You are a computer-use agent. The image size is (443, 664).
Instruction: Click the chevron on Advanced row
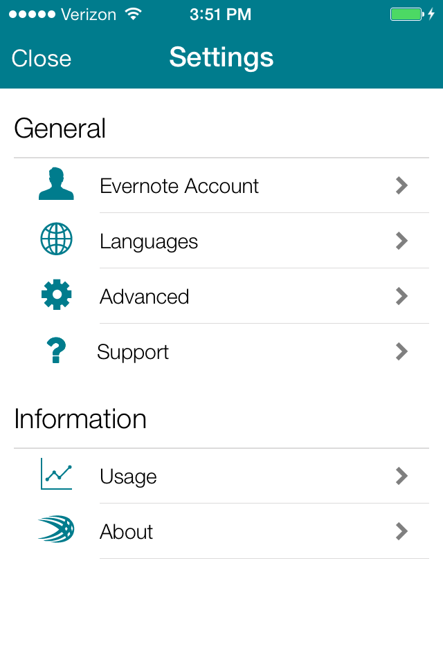pyautogui.click(x=401, y=296)
